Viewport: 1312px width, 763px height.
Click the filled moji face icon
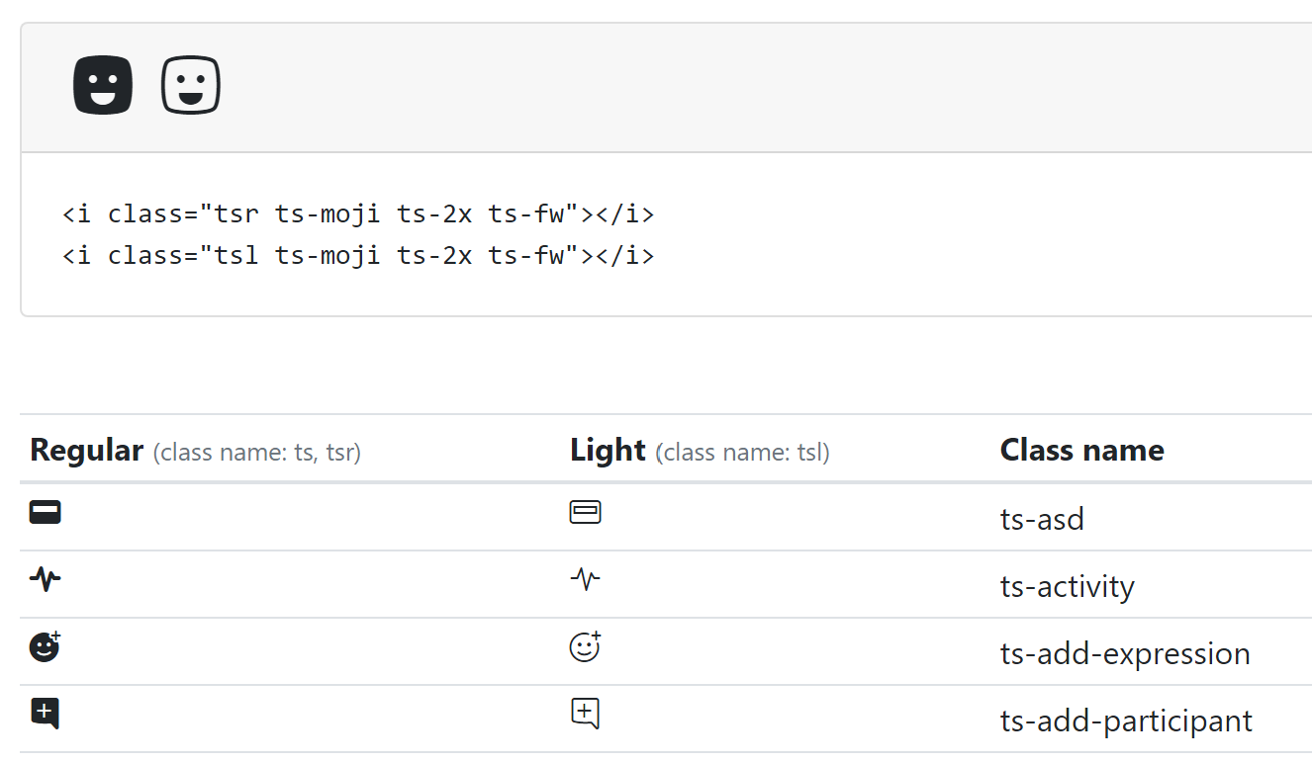[x=103, y=85]
